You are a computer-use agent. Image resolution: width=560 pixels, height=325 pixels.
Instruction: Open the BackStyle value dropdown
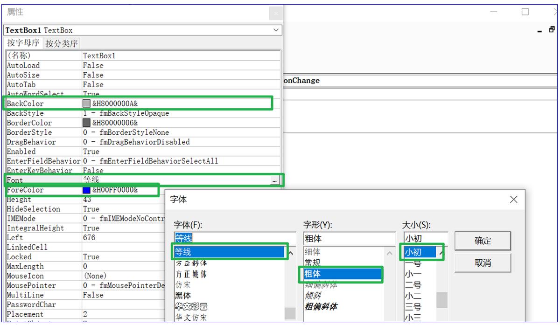(x=275, y=113)
